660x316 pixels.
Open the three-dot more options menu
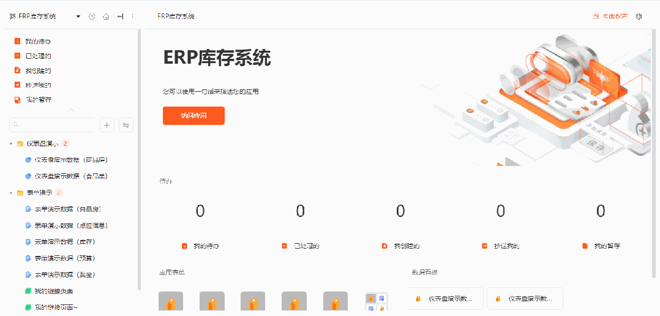pos(133,17)
